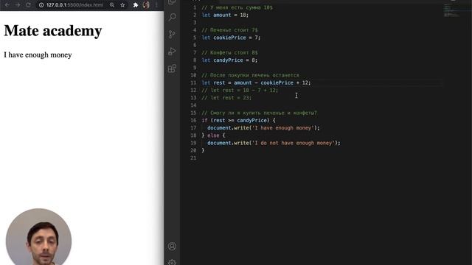Click the closing brace on line 20
The image size is (472, 265).
pyautogui.click(x=203, y=150)
